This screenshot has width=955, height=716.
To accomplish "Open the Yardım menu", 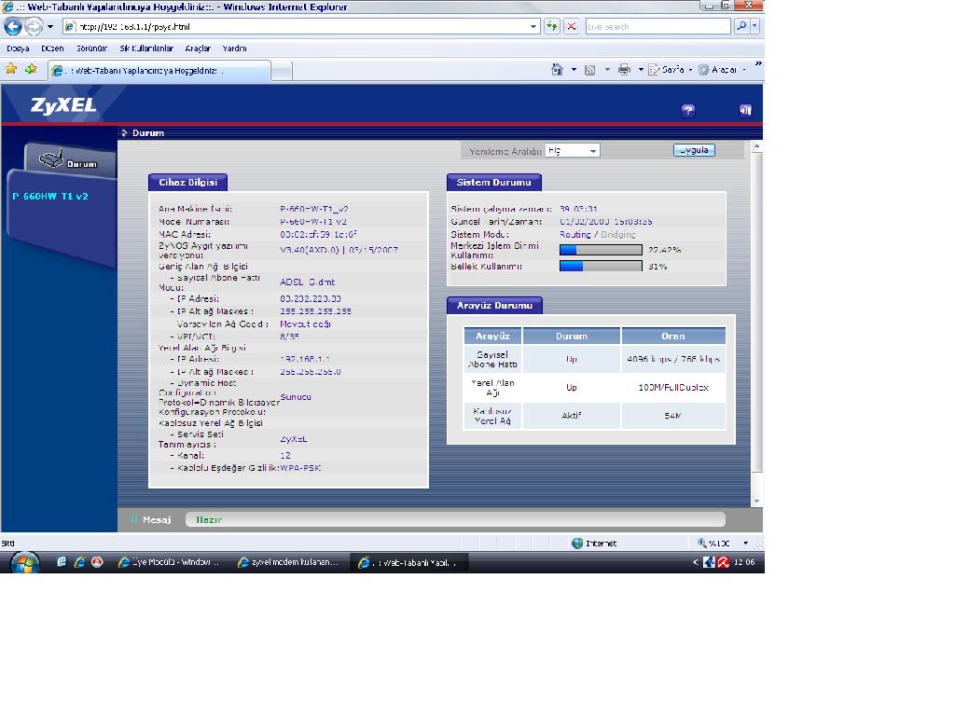I will click(x=234, y=48).
